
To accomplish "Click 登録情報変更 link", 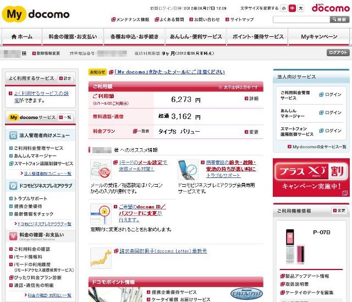I will tap(46, 53).
